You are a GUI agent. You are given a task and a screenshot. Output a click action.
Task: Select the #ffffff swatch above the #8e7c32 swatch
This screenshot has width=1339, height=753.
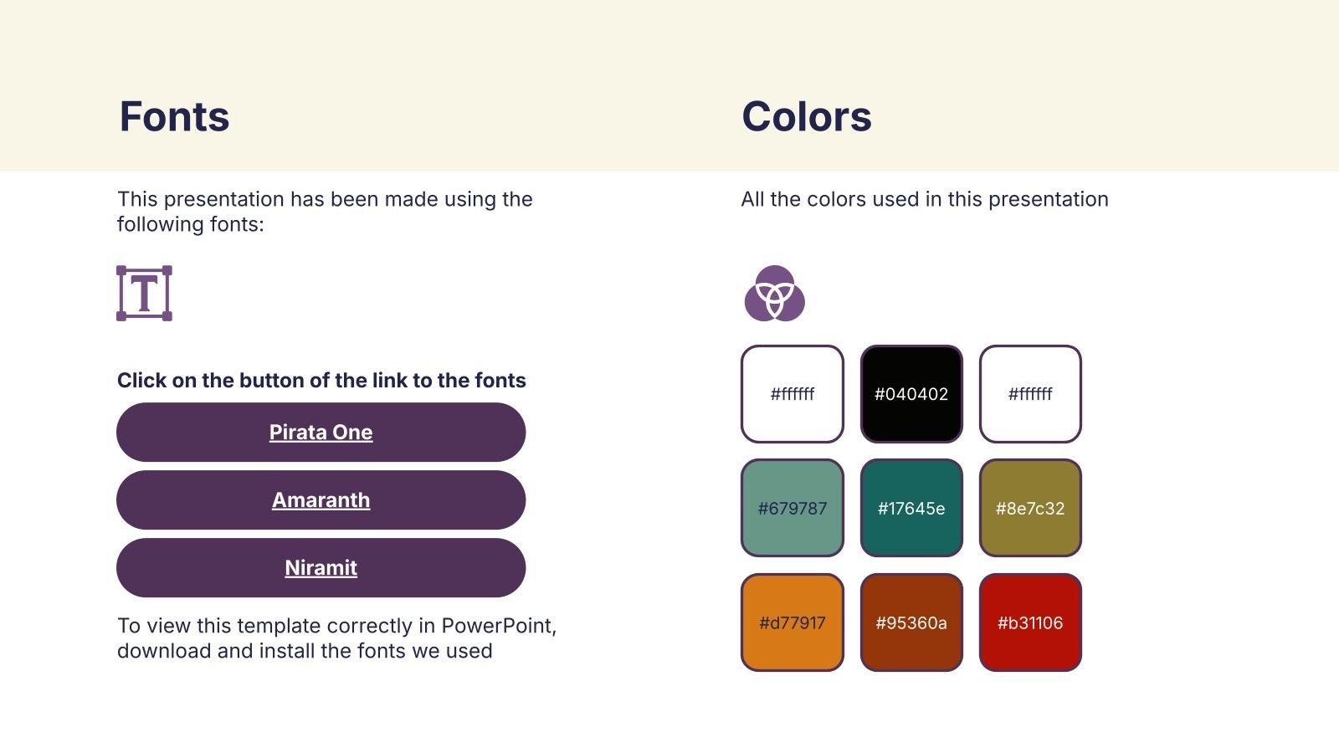(1030, 394)
